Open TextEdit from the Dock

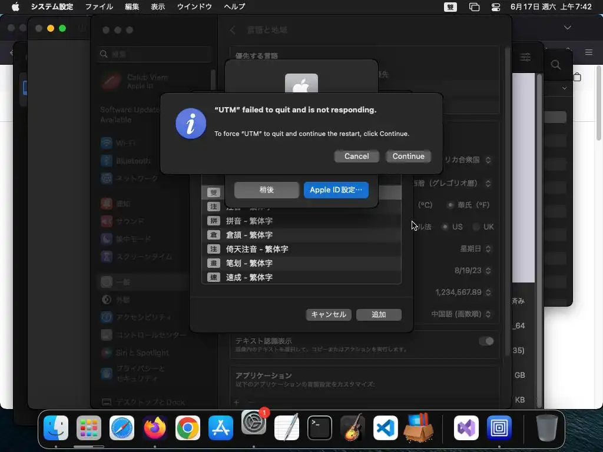click(x=287, y=427)
